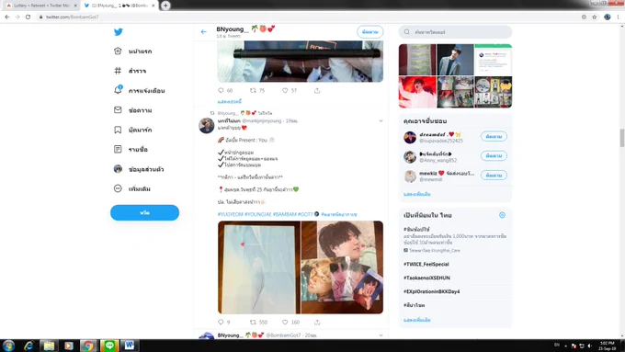Open the Home item in sidebar

point(132,51)
